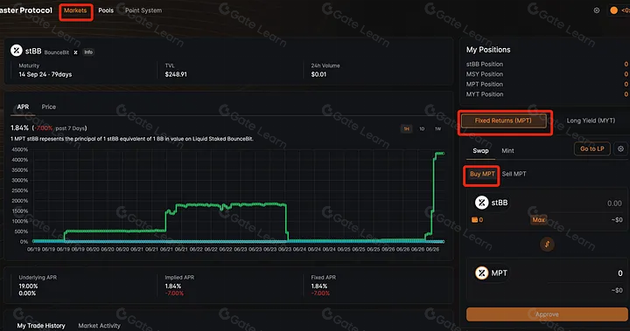Viewport: 630px width, 331px height.
Task: Choose Buy MPT option
Action: [482, 174]
